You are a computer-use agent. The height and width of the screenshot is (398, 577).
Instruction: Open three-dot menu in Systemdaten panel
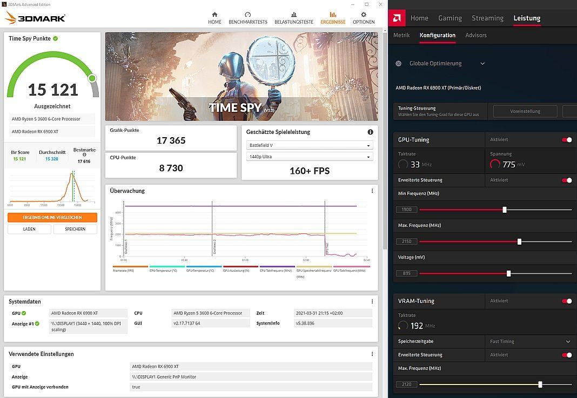pyautogui.click(x=372, y=301)
